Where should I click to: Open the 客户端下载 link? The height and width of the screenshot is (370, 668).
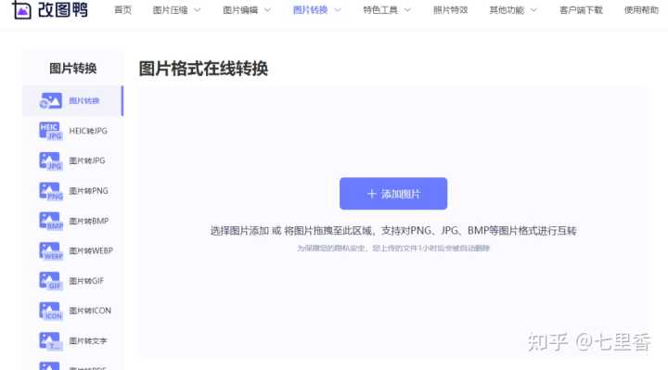(581, 10)
